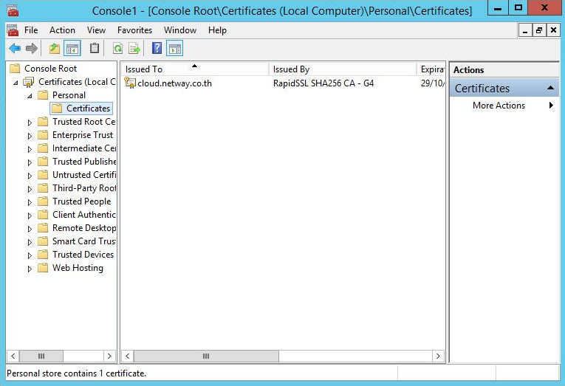Expand More Actions submenu arrow

[551, 106]
